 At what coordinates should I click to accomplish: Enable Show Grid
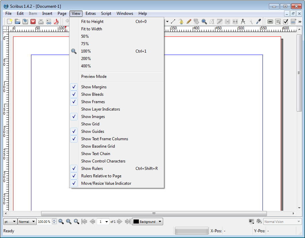(117, 124)
